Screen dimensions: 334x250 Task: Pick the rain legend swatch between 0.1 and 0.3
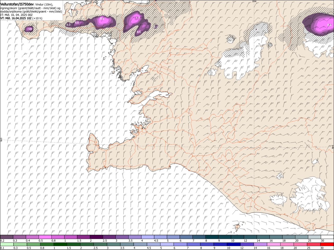7,244
